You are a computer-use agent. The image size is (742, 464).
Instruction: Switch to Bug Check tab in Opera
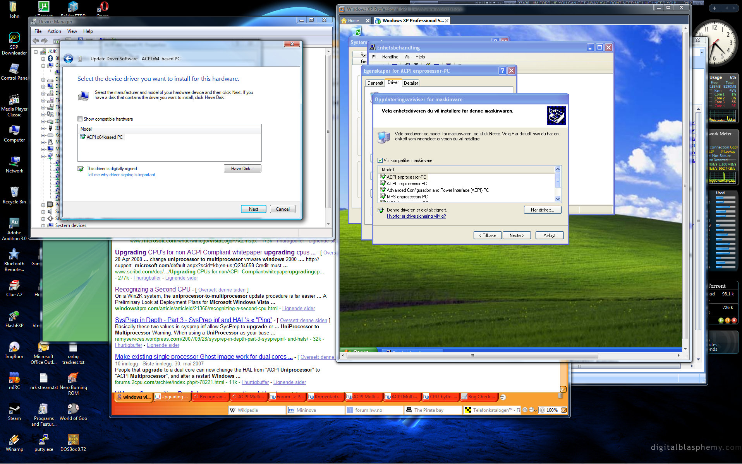point(479,397)
